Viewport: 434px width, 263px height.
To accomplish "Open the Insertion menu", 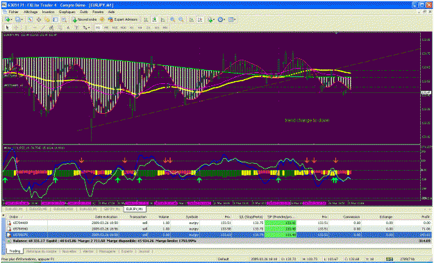I will click(48, 12).
